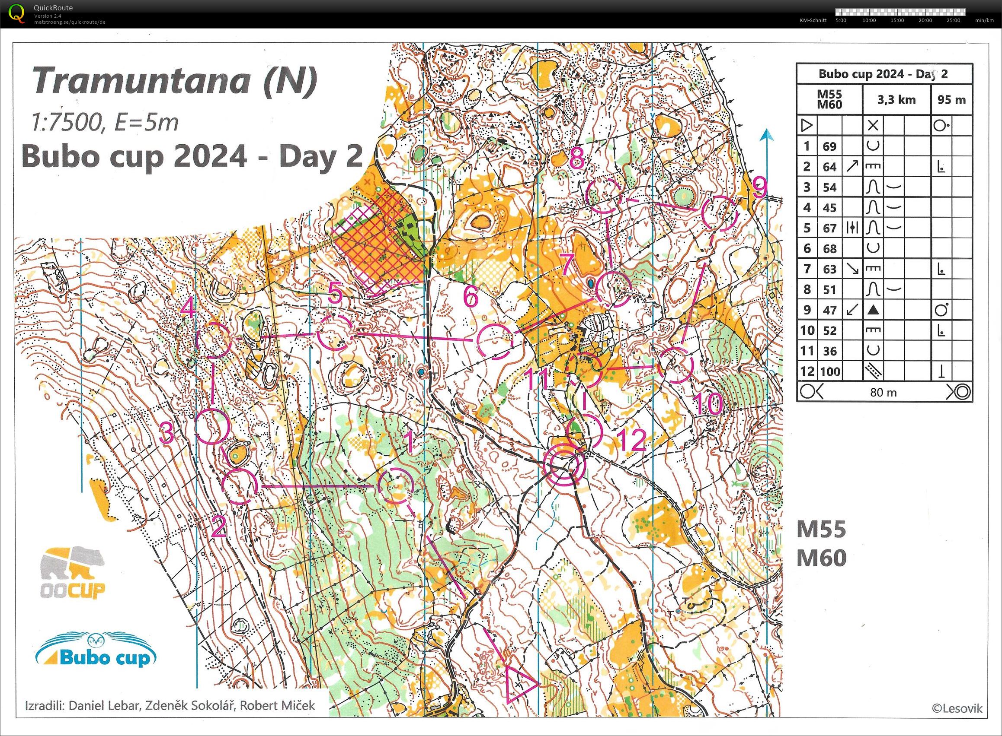Image resolution: width=1002 pixels, height=736 pixels.
Task: Click control code '51' in the table
Action: tap(830, 289)
